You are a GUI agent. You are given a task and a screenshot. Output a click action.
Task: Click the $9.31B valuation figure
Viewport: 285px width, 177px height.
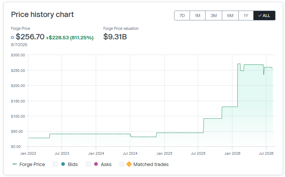[115, 37]
